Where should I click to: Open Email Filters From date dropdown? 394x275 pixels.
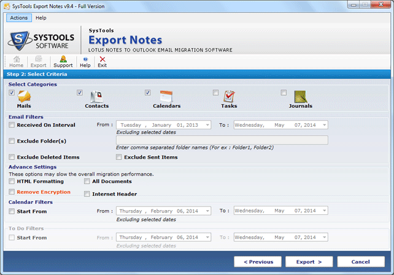[207, 125]
